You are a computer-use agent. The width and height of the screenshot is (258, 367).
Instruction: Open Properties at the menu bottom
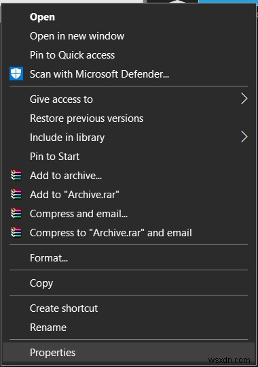click(128, 353)
